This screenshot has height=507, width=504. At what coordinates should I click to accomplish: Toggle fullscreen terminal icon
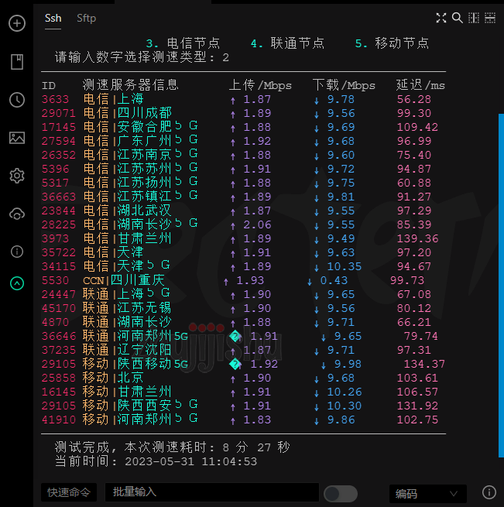pos(441,18)
